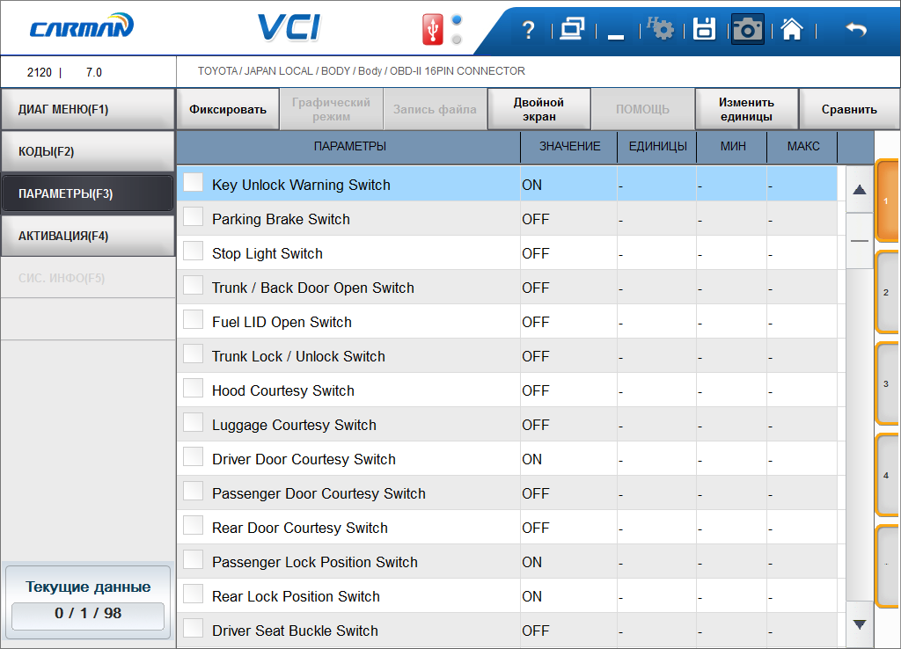Open АКТИВАЦИЯ(F4) section
Viewport: 901px width, 649px height.
coord(88,236)
